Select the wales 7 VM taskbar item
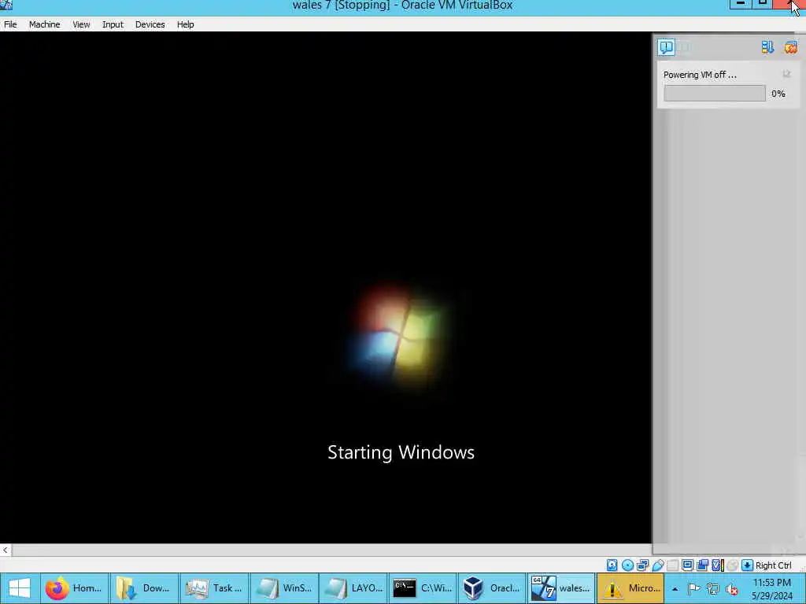 click(562, 588)
